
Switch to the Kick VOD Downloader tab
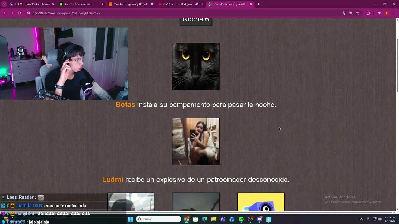pyautogui.click(x=31, y=4)
